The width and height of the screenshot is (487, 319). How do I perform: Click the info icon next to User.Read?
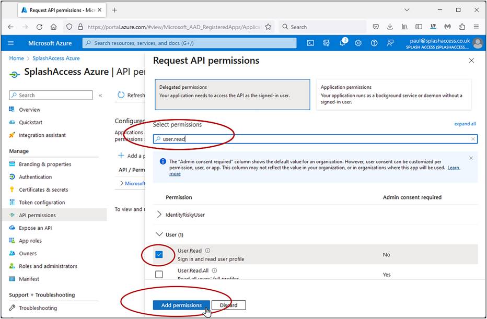pyautogui.click(x=207, y=251)
